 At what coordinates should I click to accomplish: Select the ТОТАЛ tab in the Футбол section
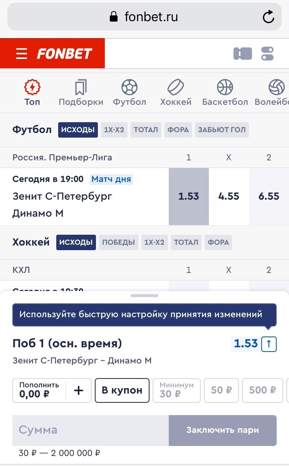click(x=146, y=130)
